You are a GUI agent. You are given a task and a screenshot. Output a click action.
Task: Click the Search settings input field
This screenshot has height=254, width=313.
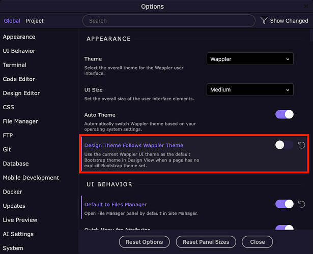click(x=168, y=21)
